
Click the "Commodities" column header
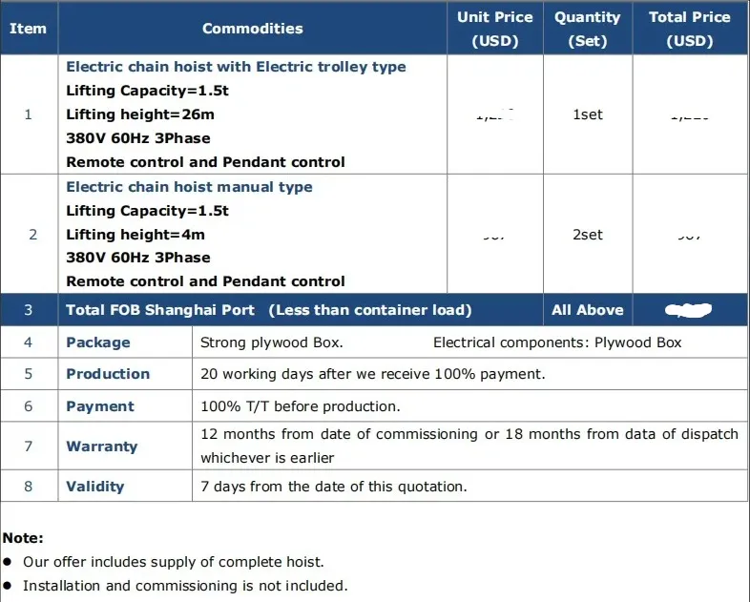(x=253, y=29)
